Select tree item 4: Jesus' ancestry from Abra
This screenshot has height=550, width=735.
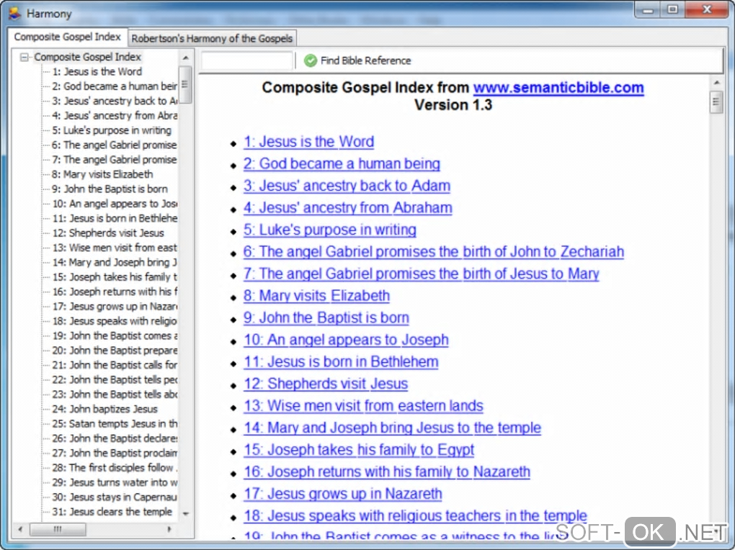point(115,116)
